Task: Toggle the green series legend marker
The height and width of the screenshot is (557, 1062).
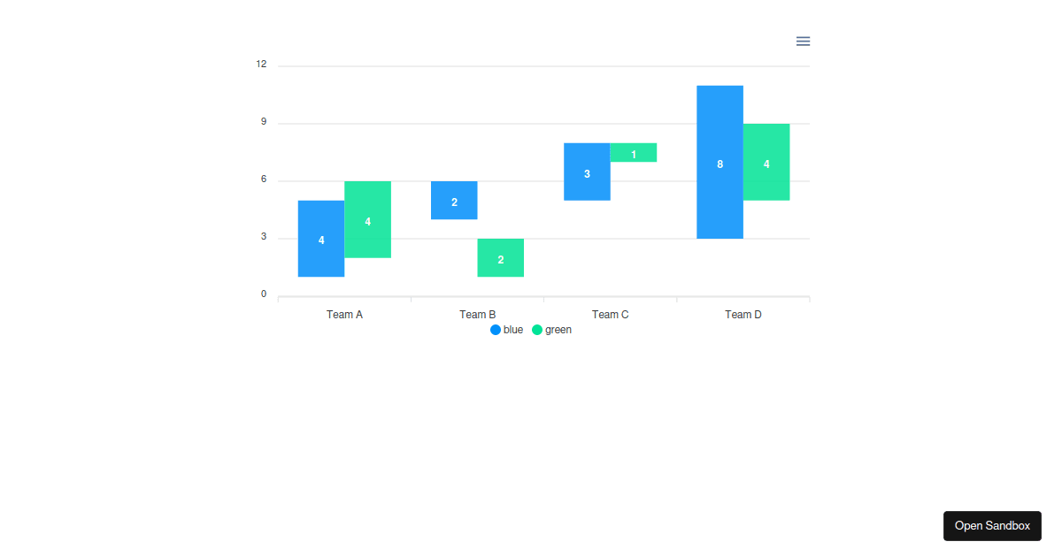Action: coord(537,330)
